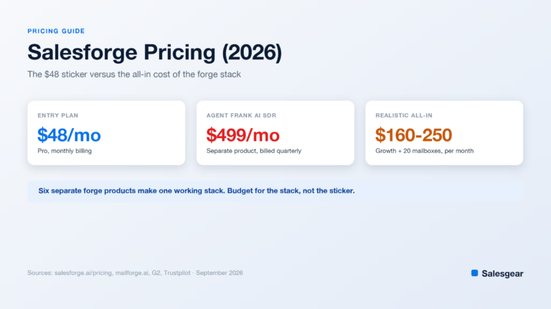Click the Salesforge Pricing (2026) headline
551x309 pixels.
tap(155, 52)
